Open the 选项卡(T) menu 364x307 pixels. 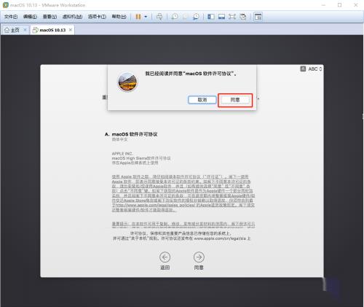(x=97, y=17)
